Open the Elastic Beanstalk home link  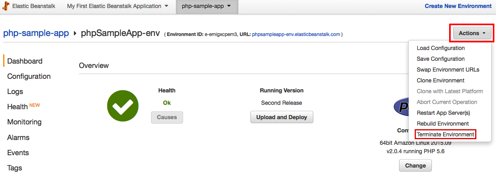[34, 6]
